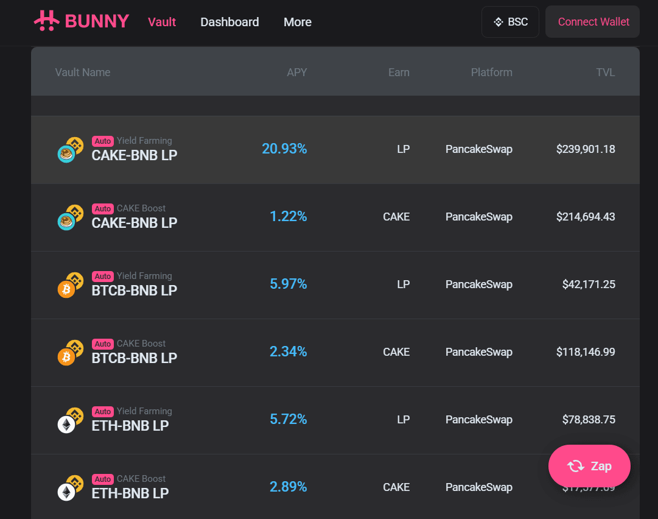This screenshot has height=519, width=658.
Task: Click the $42,171.25 TVL value
Action: [589, 284]
